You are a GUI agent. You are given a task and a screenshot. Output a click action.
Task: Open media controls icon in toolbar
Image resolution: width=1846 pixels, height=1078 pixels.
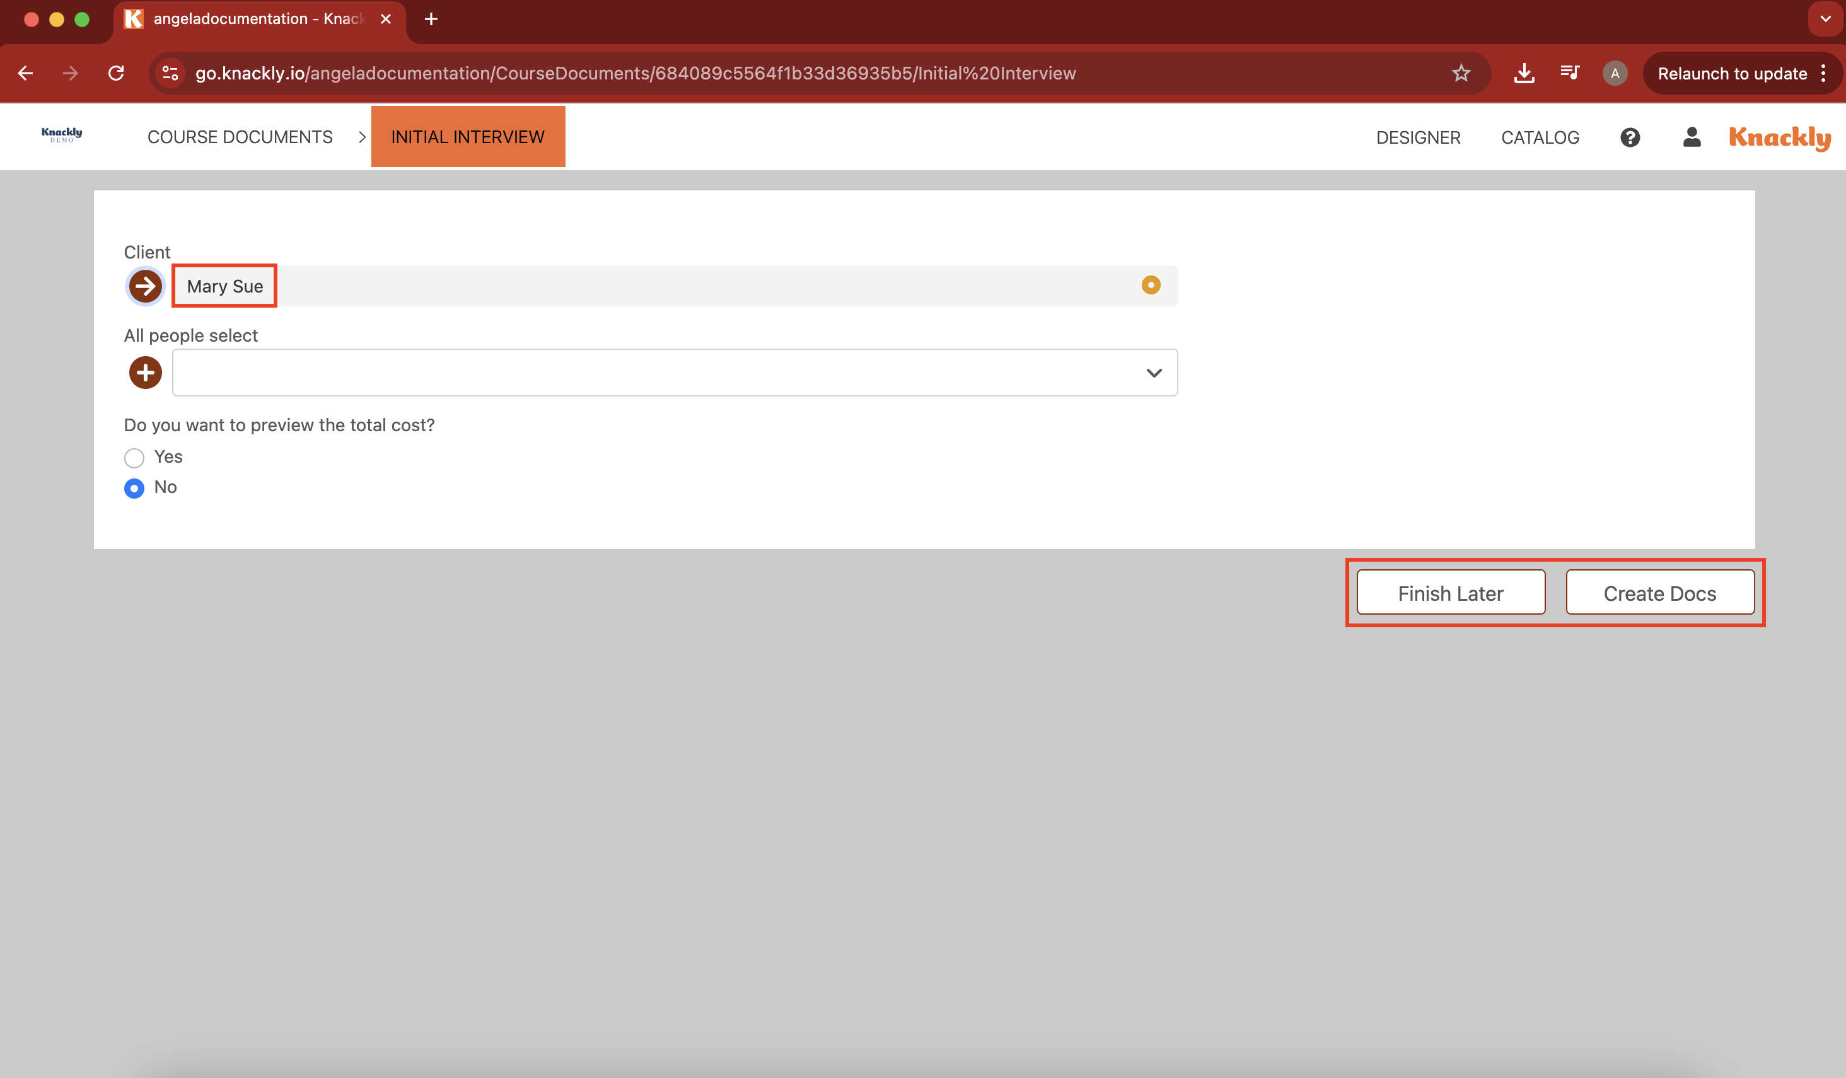click(1570, 72)
